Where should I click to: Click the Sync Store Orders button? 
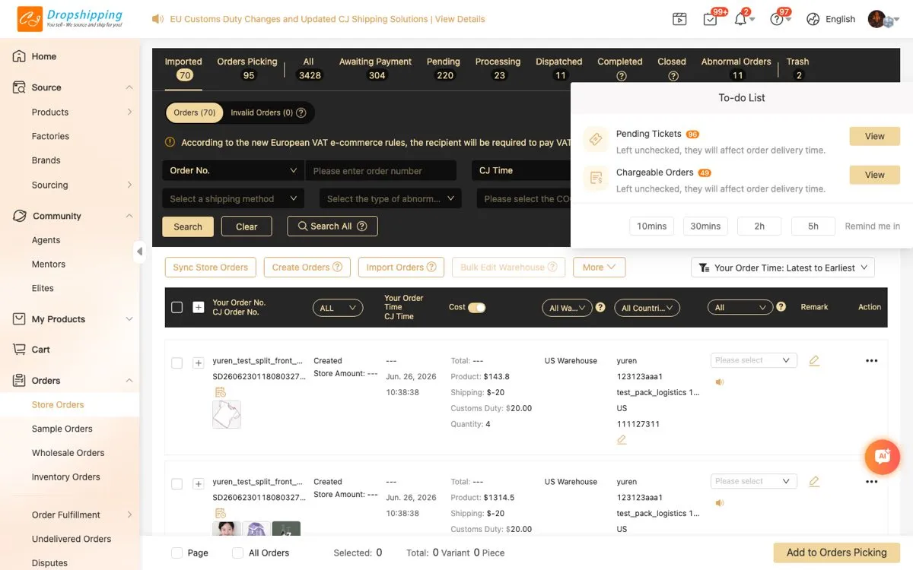point(211,268)
